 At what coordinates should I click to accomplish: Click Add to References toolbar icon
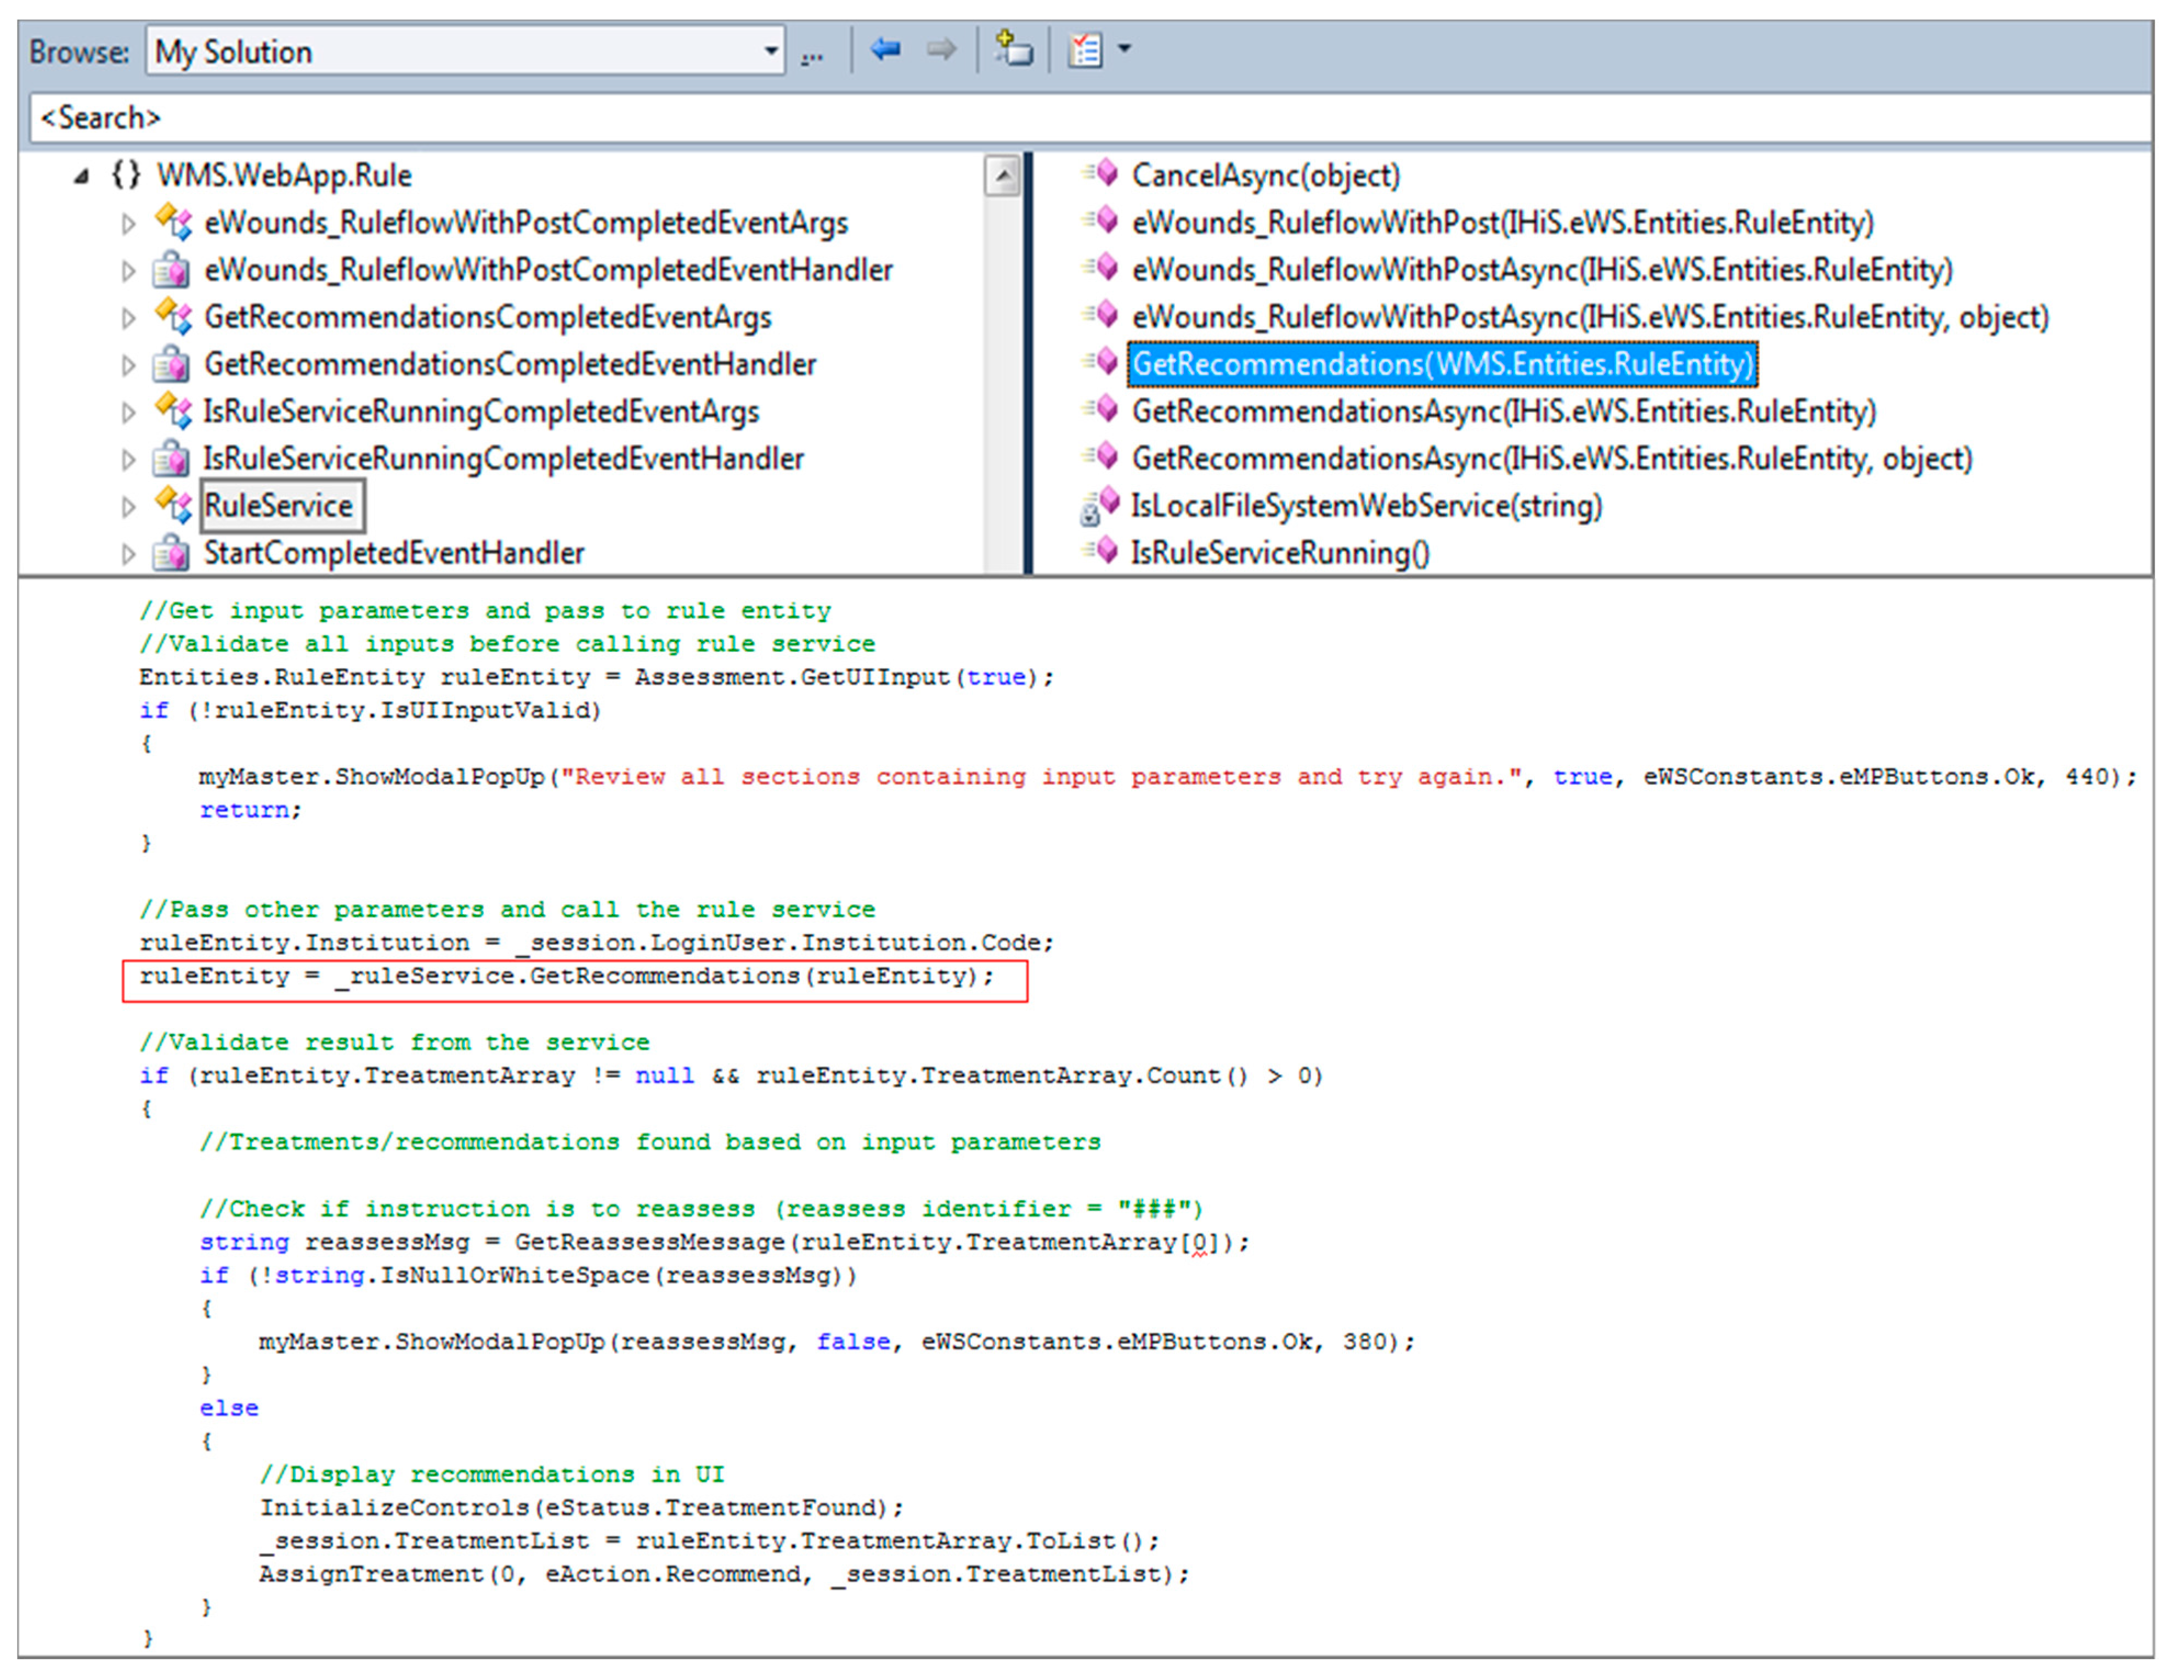click(x=1014, y=49)
